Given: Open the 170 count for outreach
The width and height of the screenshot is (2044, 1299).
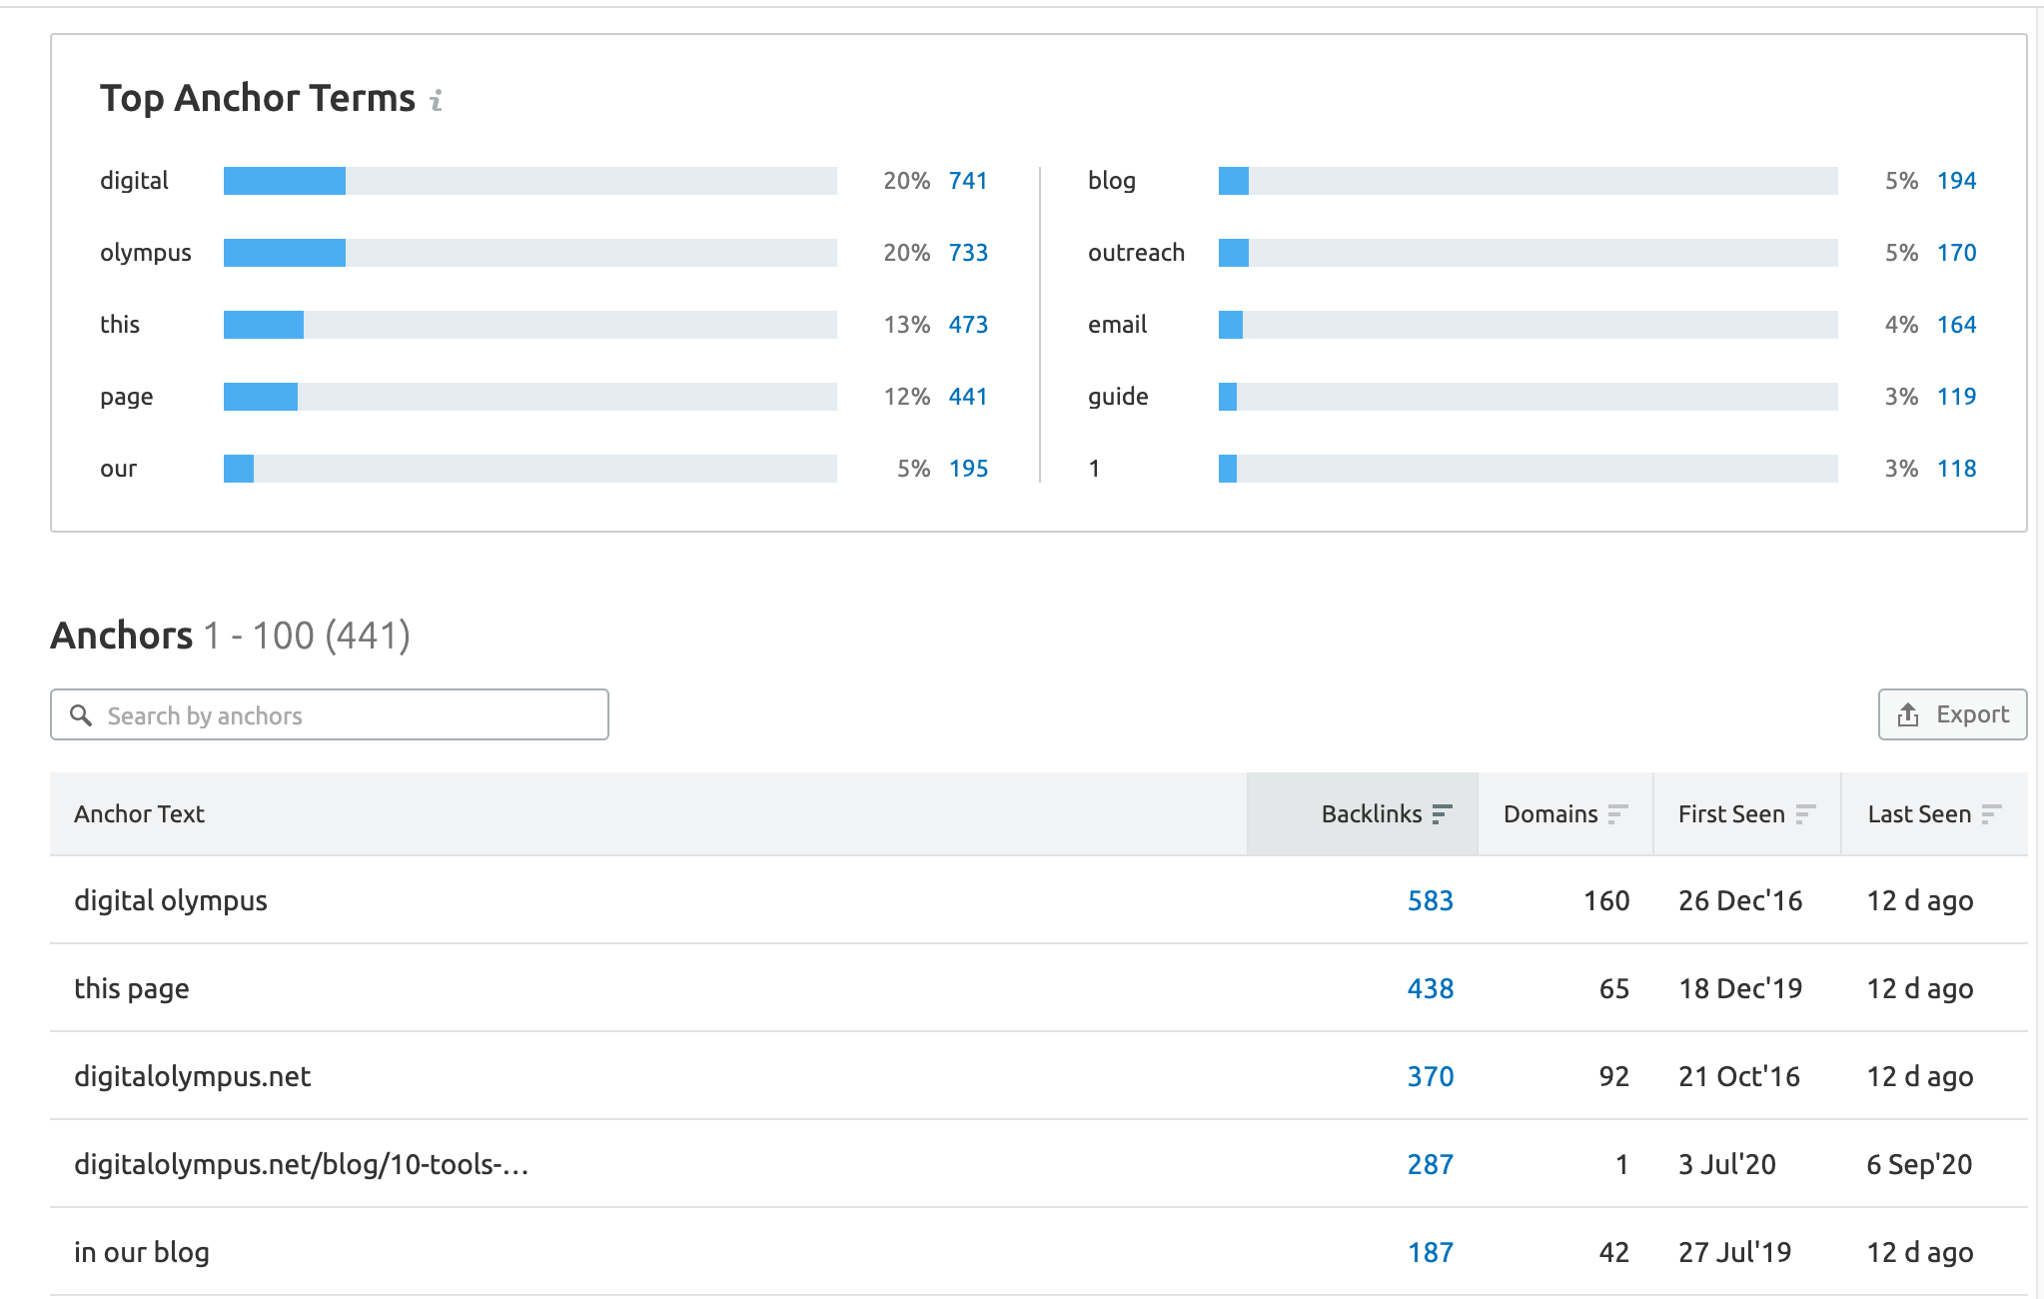Looking at the screenshot, I should coord(1957,253).
